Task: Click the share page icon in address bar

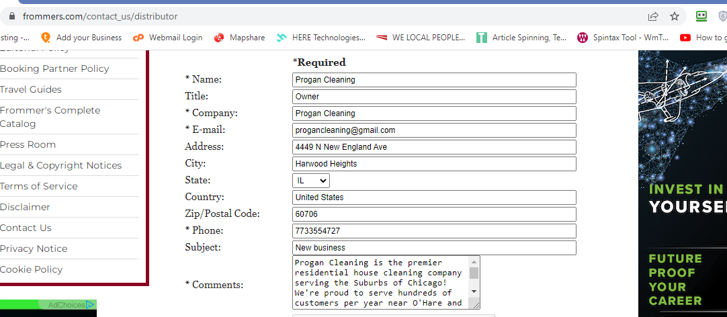Action: click(x=653, y=17)
